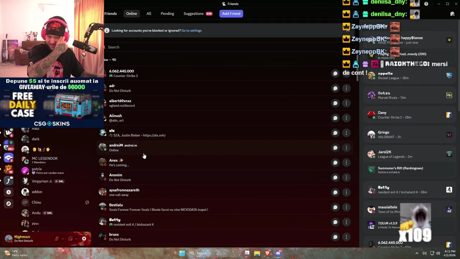Click VALORANT icon on Gringo activity card
This screenshot has width=460, height=259.
[x=449, y=135]
